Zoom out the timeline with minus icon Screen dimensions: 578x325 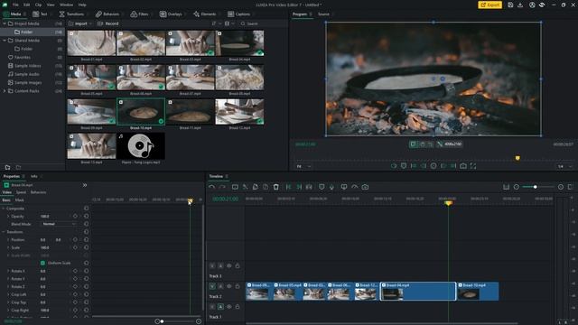517,187
